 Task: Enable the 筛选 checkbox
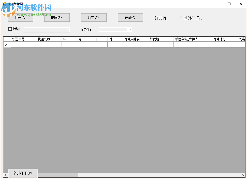pos(10,29)
